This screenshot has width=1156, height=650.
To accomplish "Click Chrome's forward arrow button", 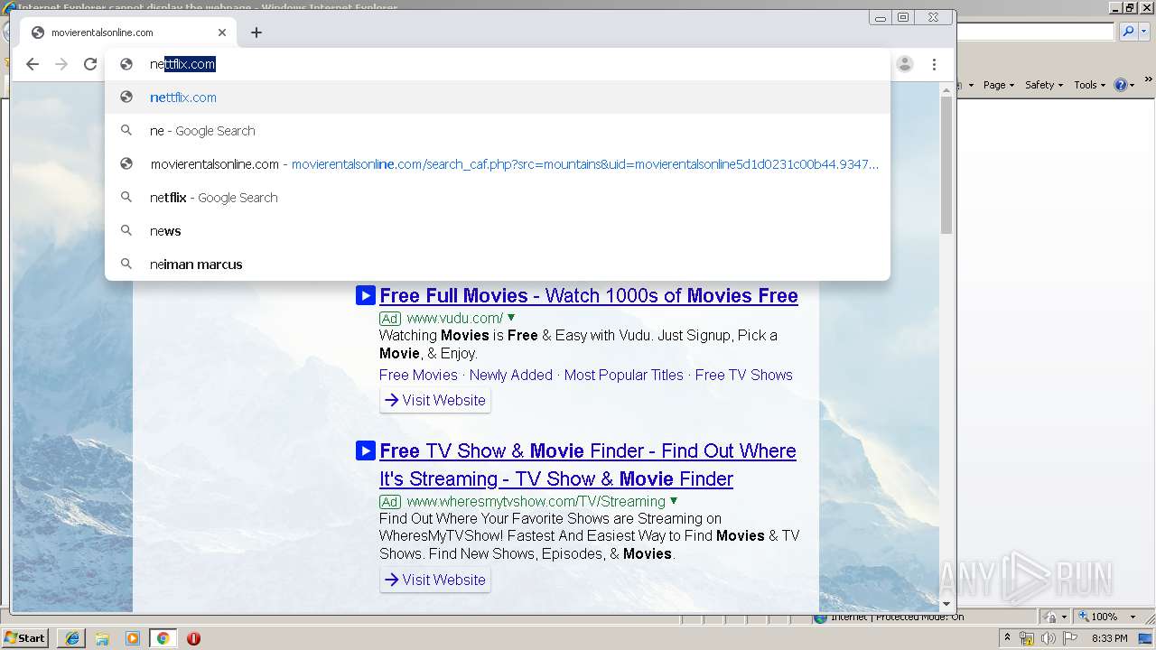I will 61,64.
